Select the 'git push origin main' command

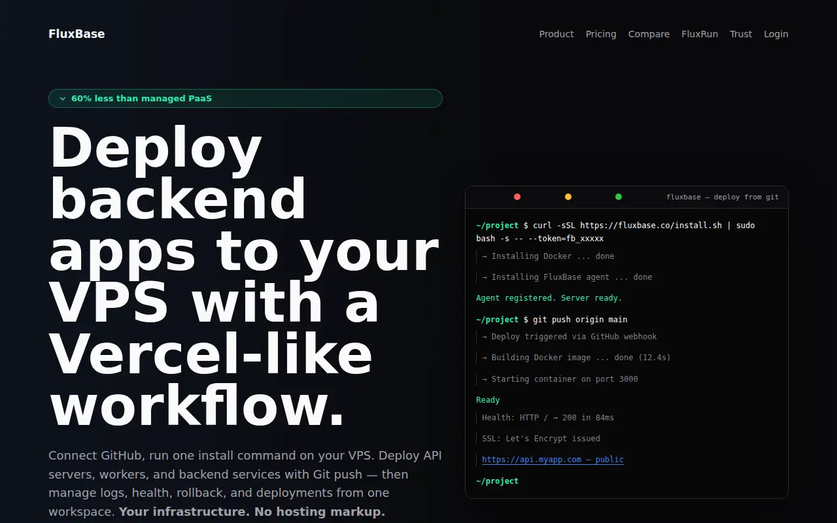pyautogui.click(x=580, y=320)
